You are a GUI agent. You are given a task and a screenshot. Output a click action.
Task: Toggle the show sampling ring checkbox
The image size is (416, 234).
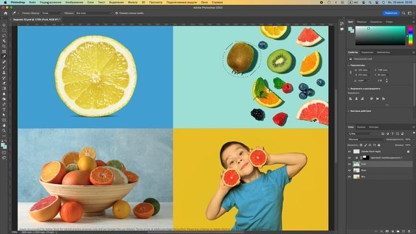[116, 13]
